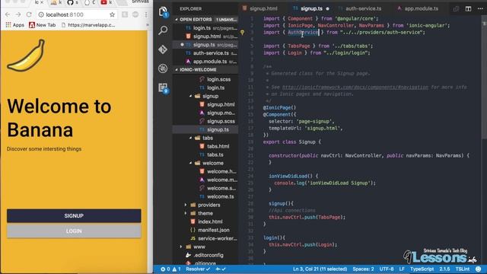Click LF line ending in status bar
The height and width of the screenshot is (274, 487).
coord(402,269)
